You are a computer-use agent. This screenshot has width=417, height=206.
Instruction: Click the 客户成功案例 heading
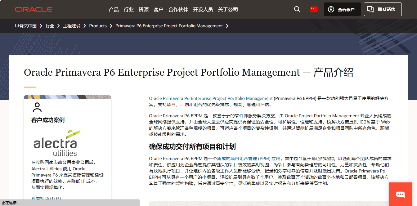click(48, 120)
